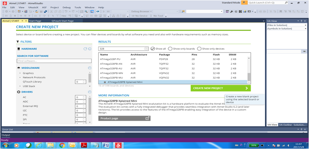Screen dimensions: 309x149
Task: Click the Device Programming wrench icon
Action: [232, 11]
